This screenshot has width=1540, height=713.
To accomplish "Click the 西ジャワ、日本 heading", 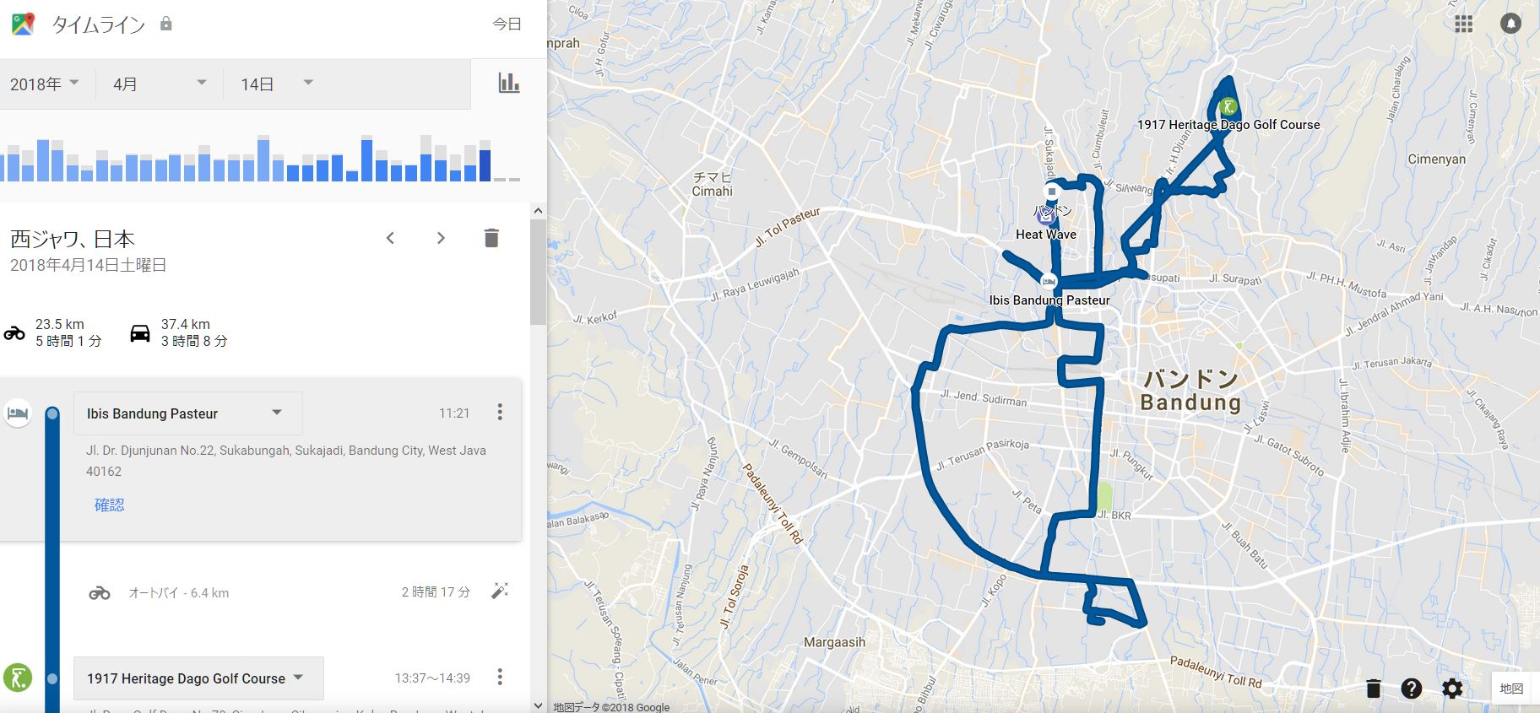I will [73, 239].
